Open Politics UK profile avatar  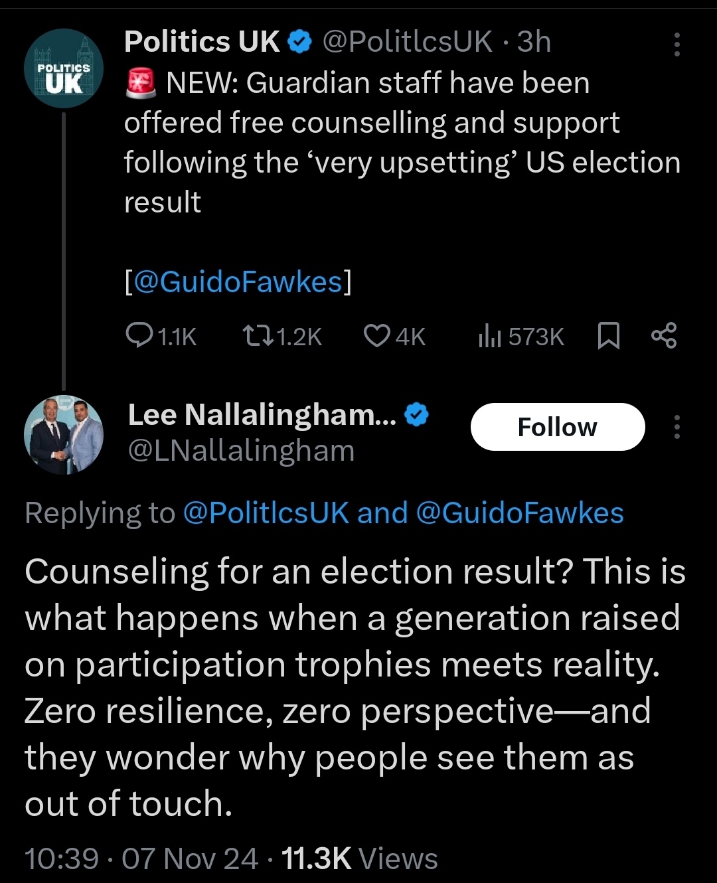[64, 68]
